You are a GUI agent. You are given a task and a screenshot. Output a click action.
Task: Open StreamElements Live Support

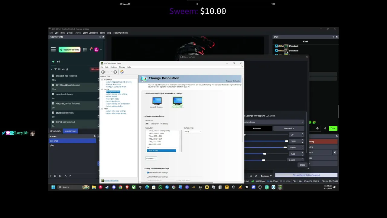click(306, 175)
